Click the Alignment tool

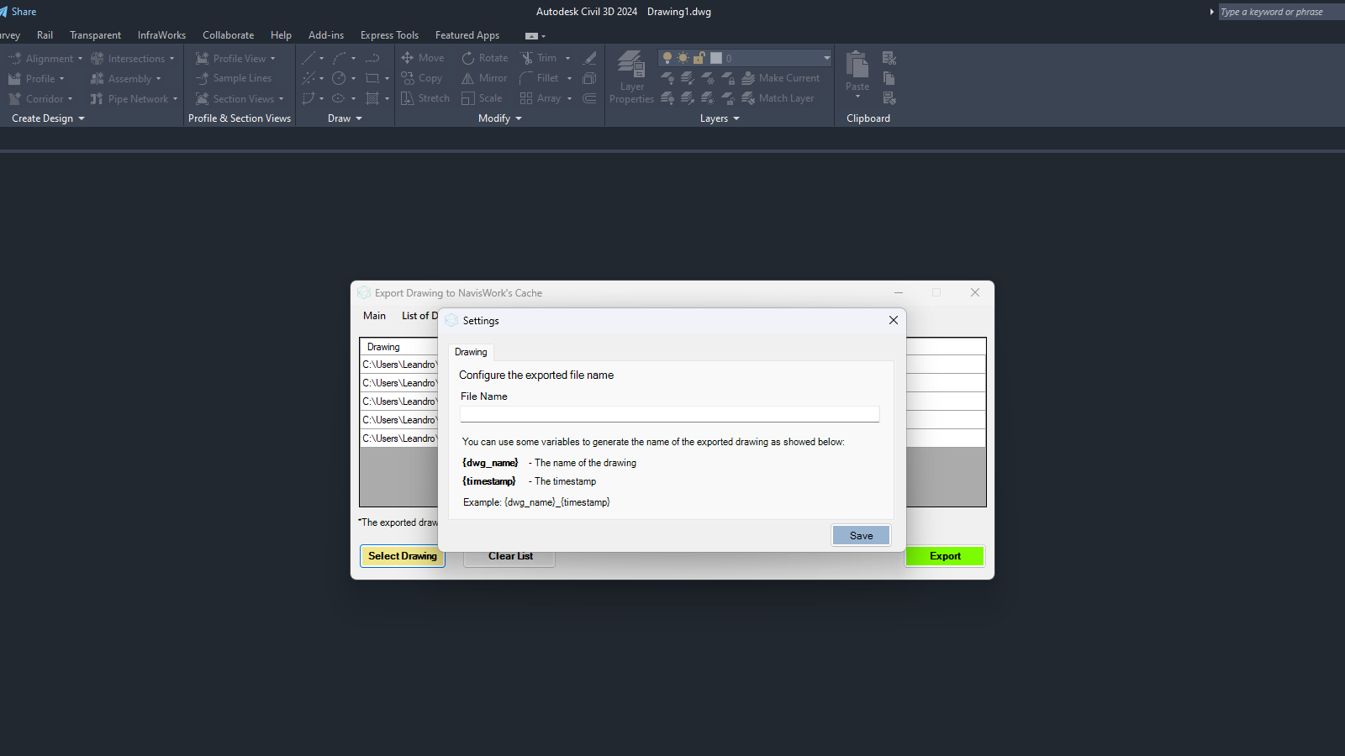click(41, 59)
